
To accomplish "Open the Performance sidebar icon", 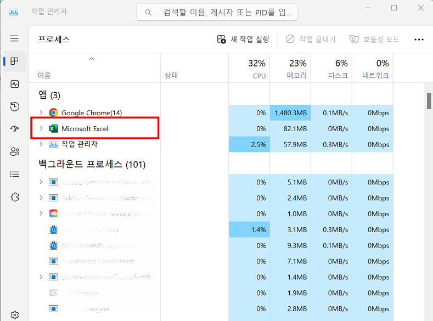I will (x=14, y=84).
